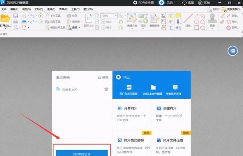The image size is (243, 156).
Task: Select the 手形工具 hand tool
Action: 53,16
